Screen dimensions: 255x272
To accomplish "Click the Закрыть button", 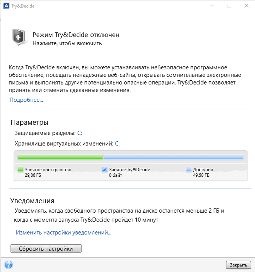I will click(238, 265).
